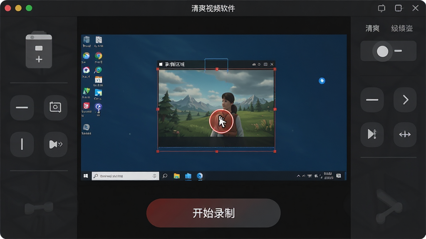The image size is (426, 239).
Task: Click the top-center red handle of the recording region
Action: point(217,69)
